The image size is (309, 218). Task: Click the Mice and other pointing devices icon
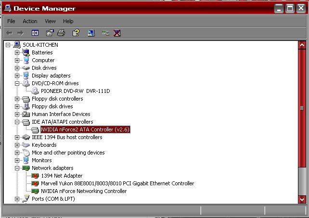coord(26,153)
